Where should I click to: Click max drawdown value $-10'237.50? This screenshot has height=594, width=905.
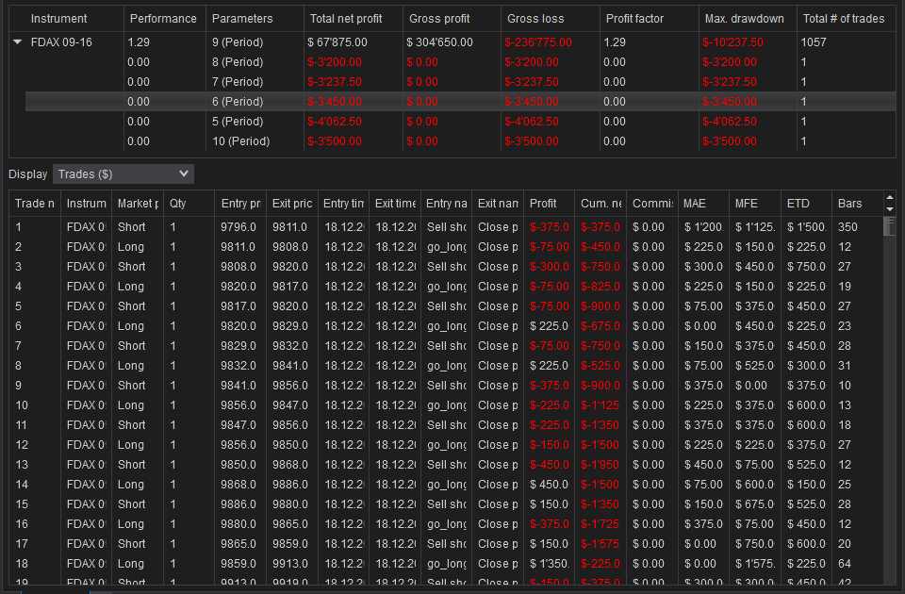tap(732, 42)
